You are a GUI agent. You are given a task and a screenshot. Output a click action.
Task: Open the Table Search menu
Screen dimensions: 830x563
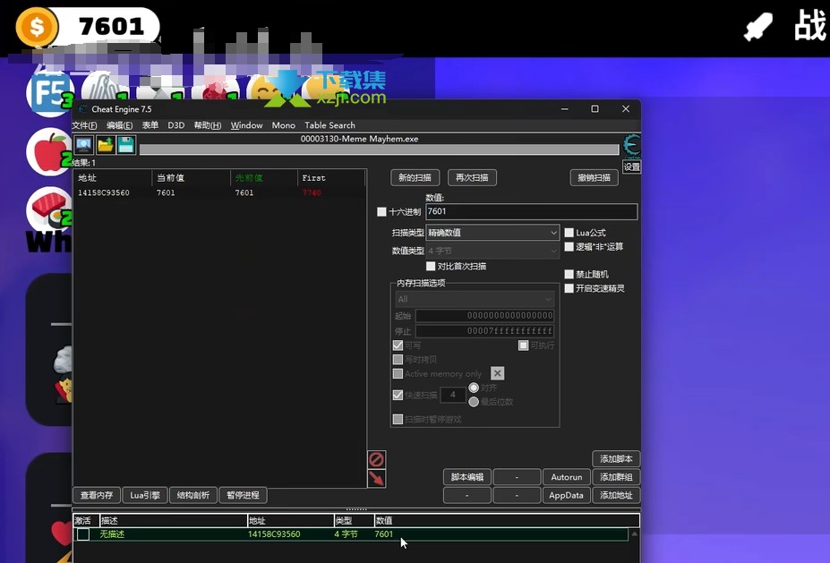[x=329, y=125]
